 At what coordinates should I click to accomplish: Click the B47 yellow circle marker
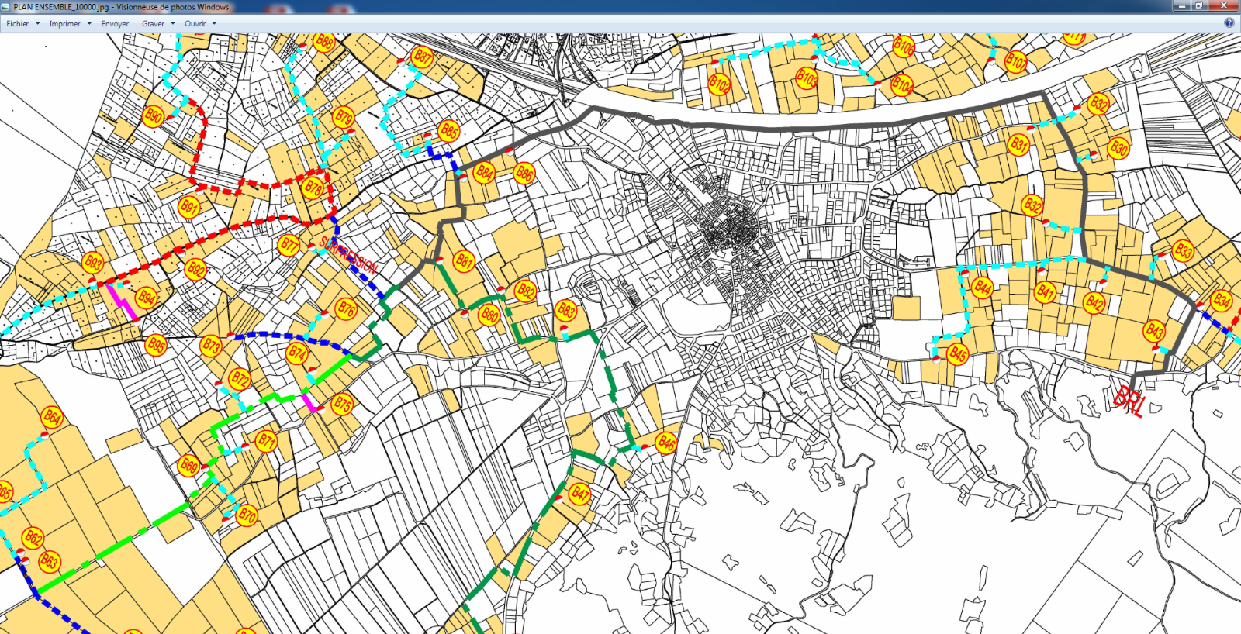tap(579, 494)
